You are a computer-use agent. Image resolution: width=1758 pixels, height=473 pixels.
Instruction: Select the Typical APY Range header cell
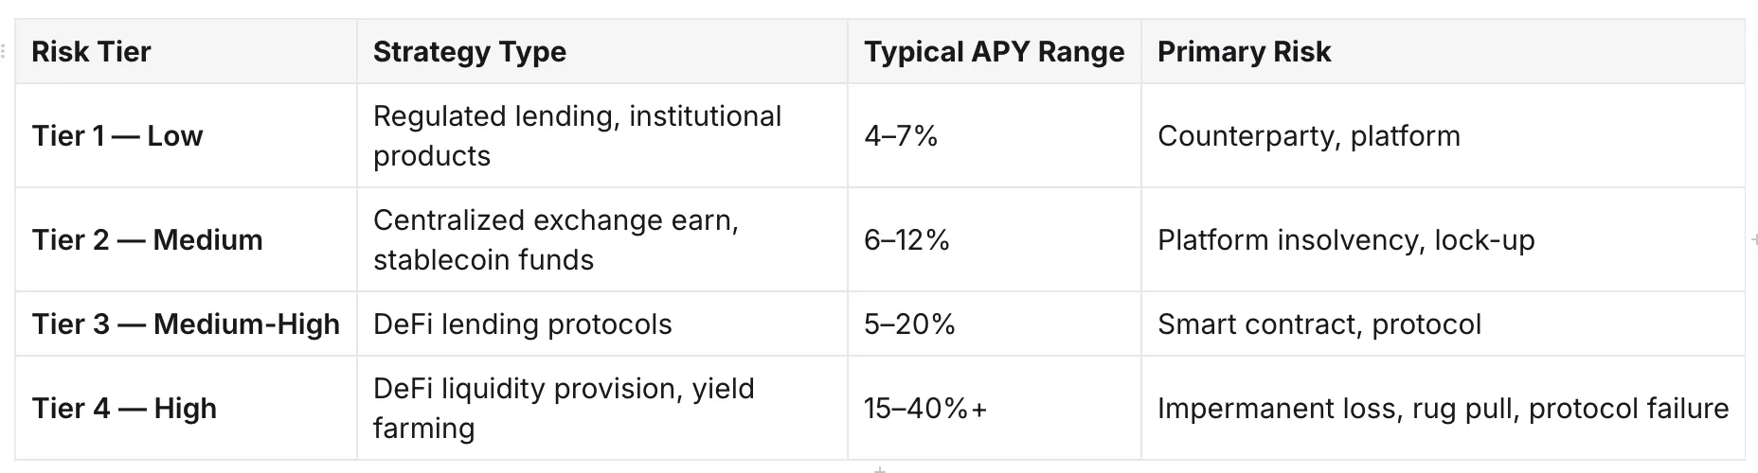click(x=995, y=51)
